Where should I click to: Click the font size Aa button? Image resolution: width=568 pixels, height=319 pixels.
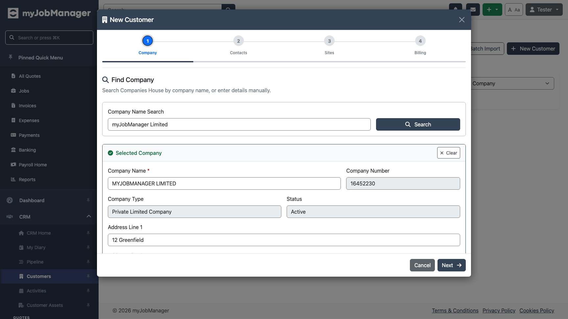tap(514, 10)
